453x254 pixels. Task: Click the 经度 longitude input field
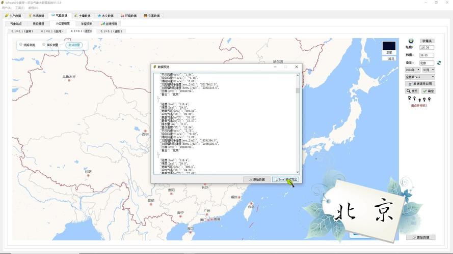click(427, 47)
